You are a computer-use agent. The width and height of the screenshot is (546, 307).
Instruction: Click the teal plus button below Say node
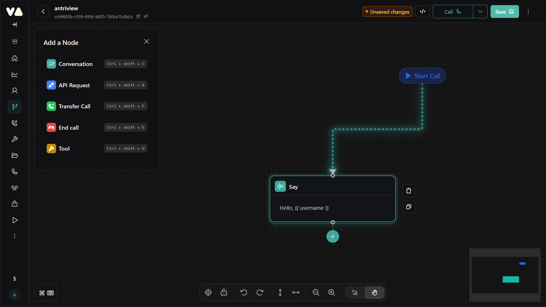[333, 237]
